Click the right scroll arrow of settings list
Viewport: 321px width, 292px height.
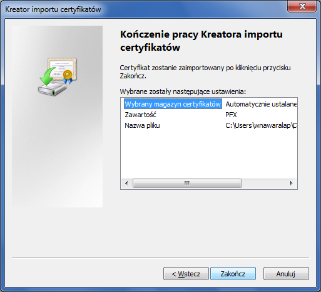click(x=292, y=184)
